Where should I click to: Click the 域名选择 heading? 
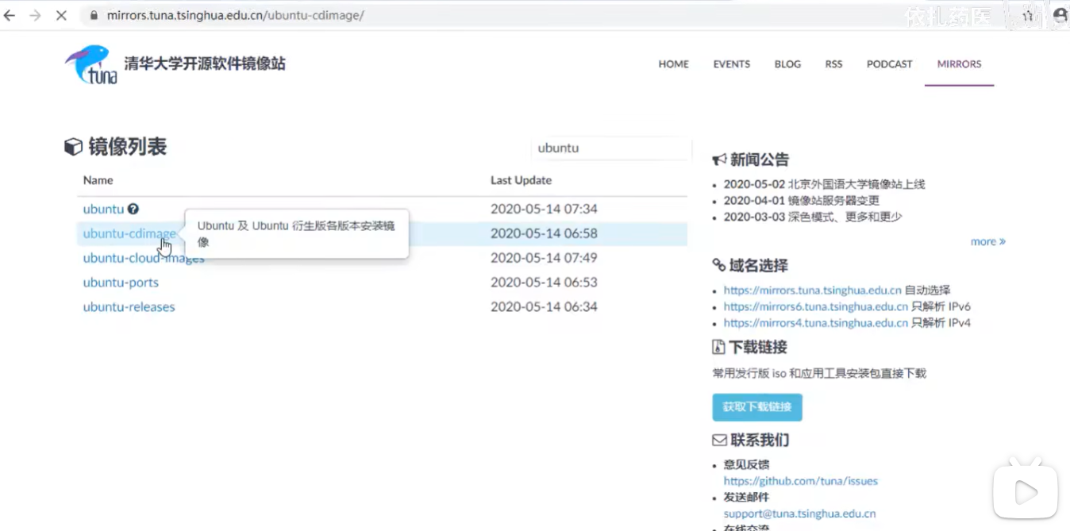(759, 265)
